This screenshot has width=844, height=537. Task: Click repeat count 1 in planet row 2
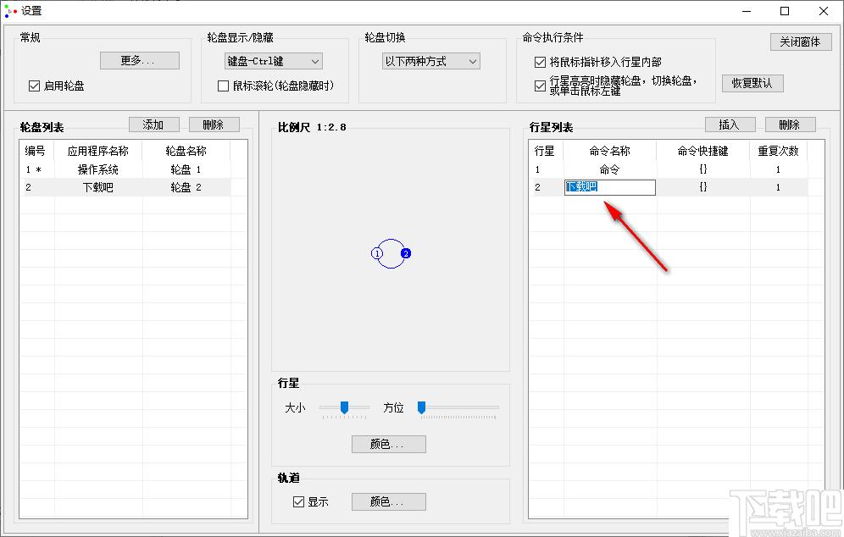click(x=779, y=187)
